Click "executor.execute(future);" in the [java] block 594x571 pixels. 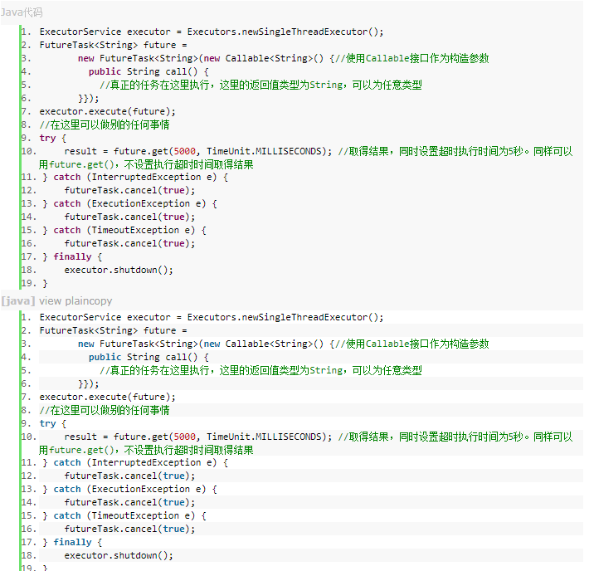point(108,397)
